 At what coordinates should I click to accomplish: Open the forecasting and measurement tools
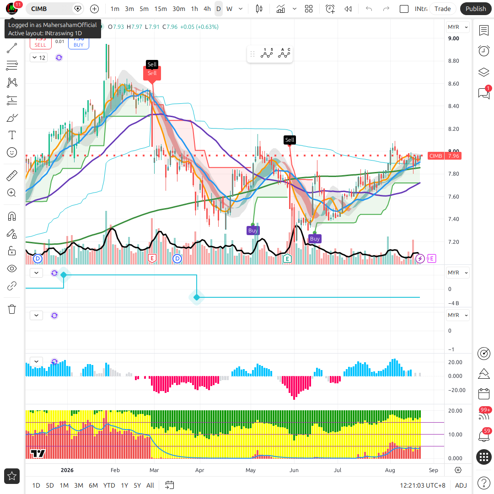(x=12, y=100)
